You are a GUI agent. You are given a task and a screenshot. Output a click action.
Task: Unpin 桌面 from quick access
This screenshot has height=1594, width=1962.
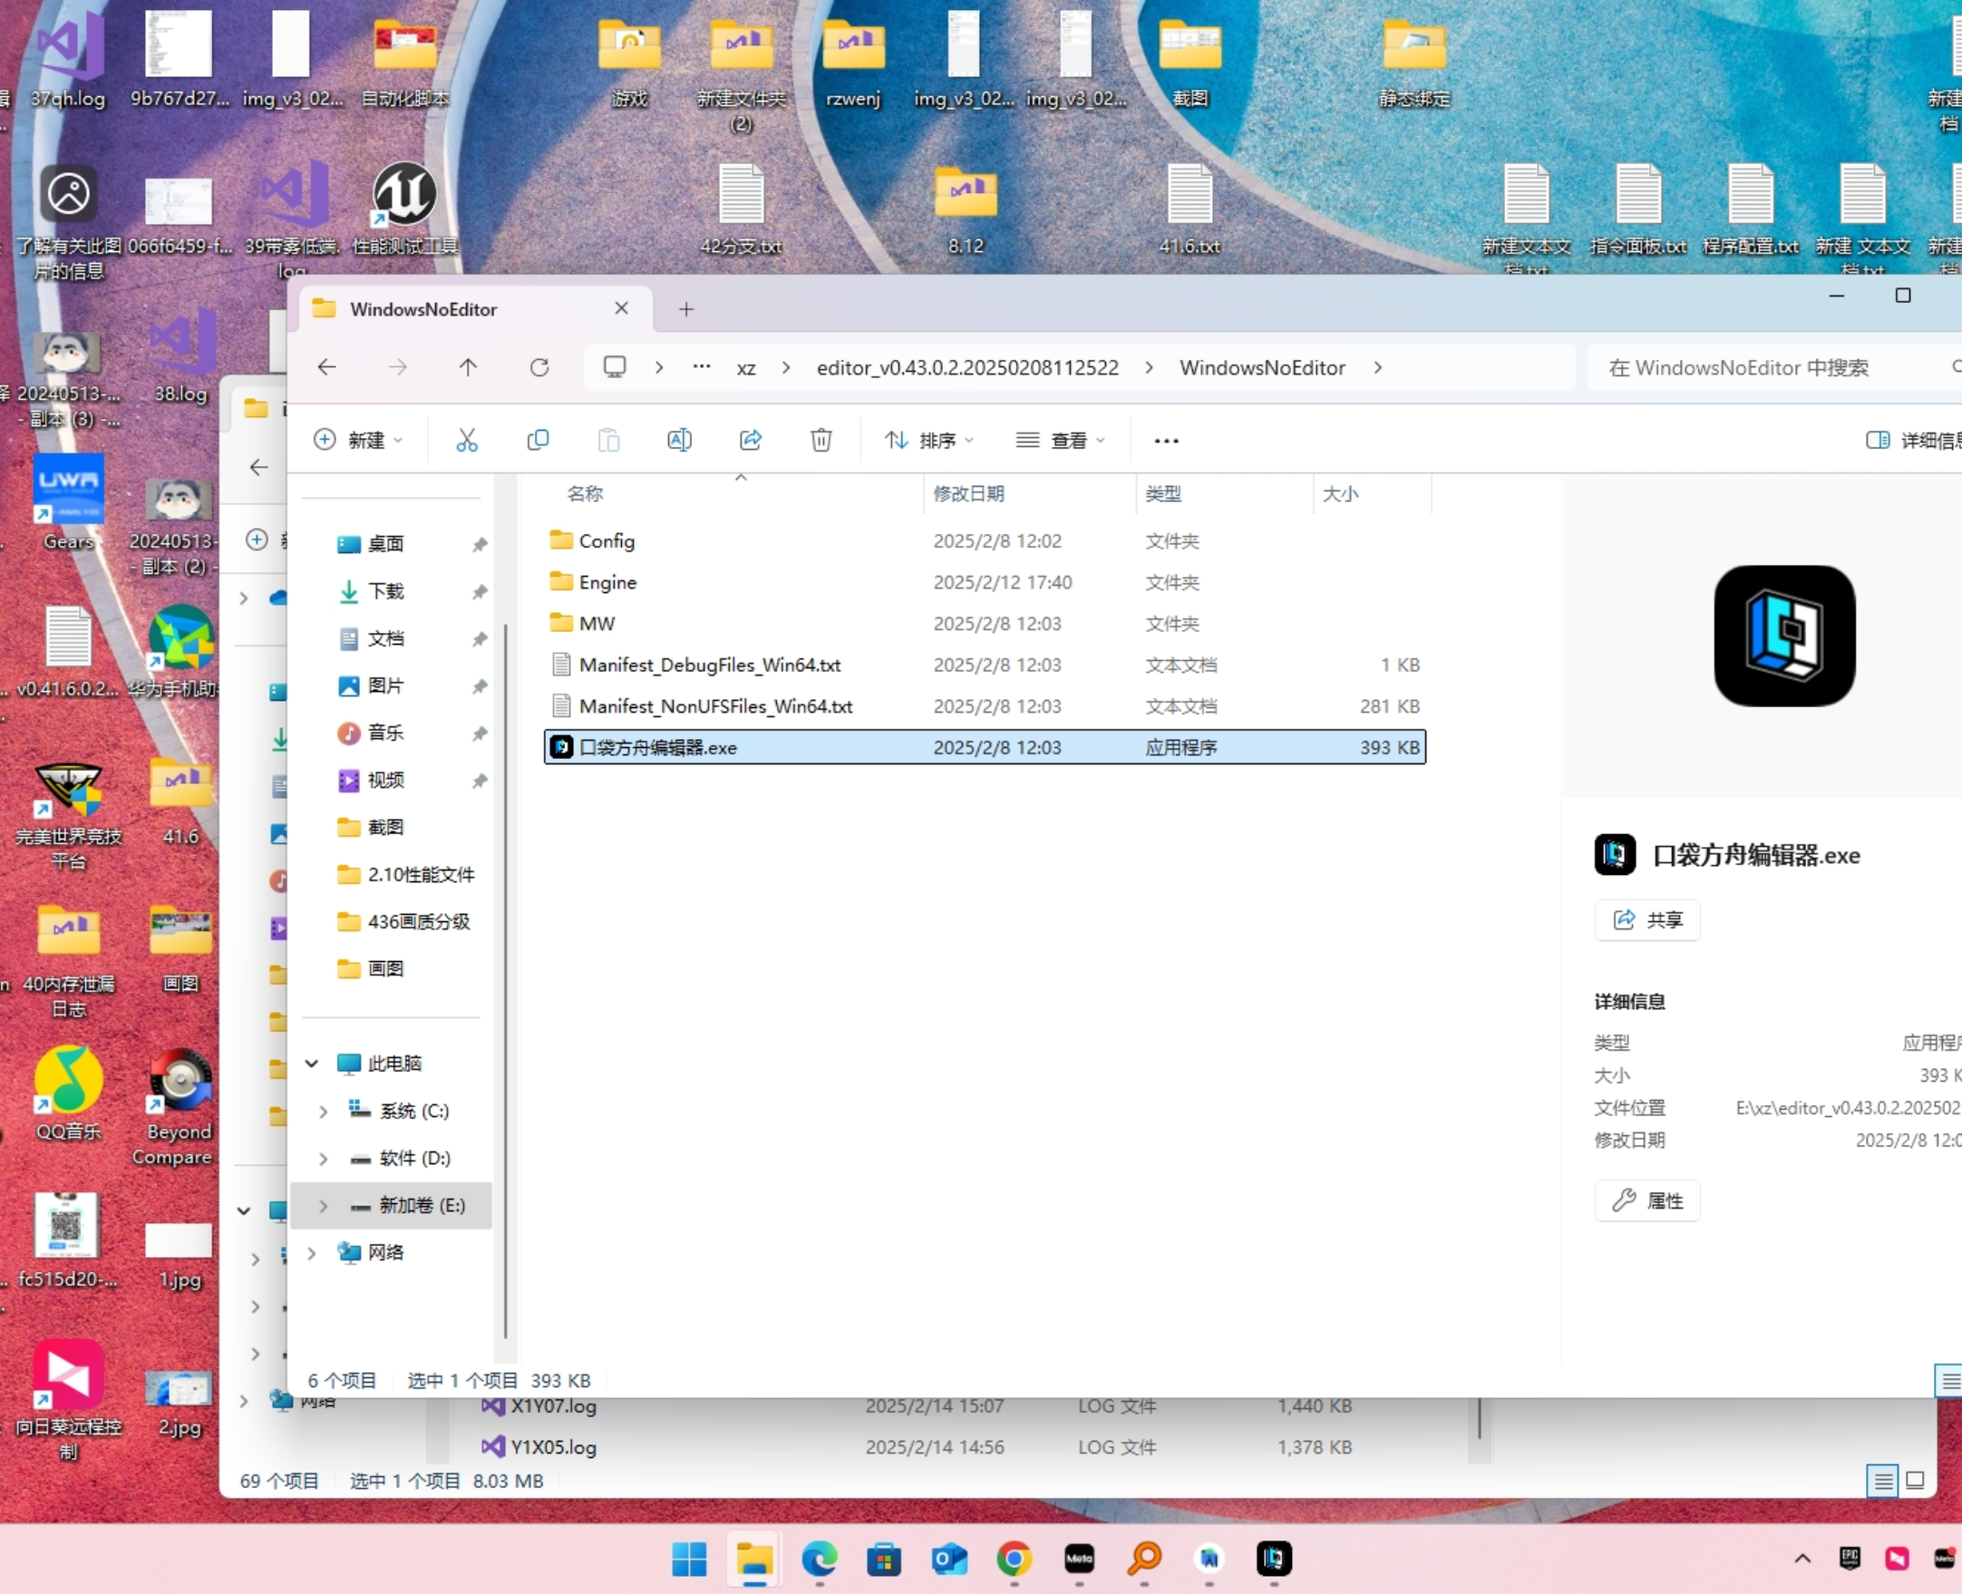coord(480,545)
